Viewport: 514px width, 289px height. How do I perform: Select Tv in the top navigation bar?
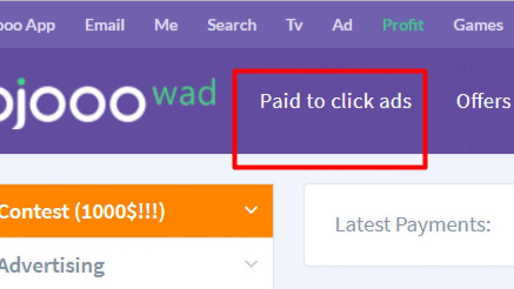(294, 25)
